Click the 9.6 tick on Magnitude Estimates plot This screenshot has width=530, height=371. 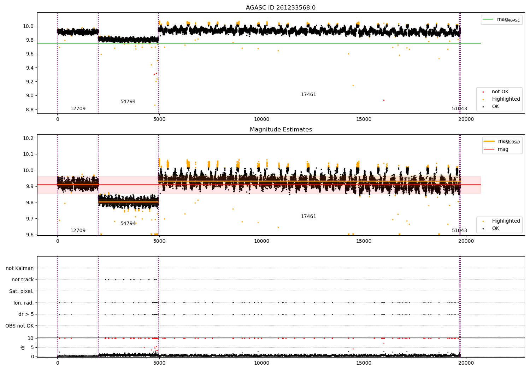point(29,235)
